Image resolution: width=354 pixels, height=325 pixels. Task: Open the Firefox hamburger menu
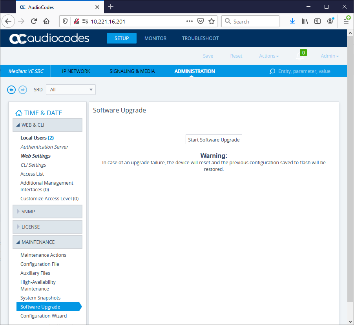pyautogui.click(x=346, y=22)
